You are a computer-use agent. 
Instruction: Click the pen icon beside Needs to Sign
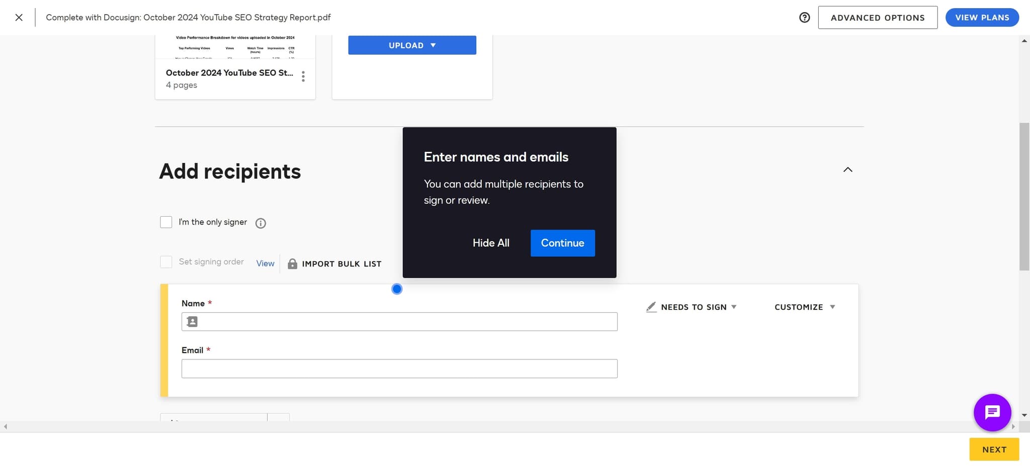pos(651,307)
